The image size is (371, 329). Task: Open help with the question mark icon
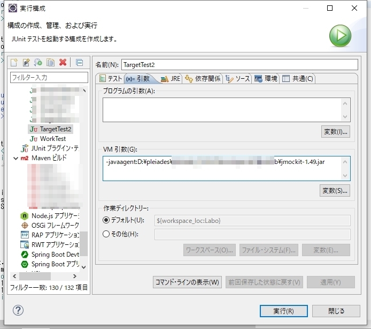tap(18, 310)
